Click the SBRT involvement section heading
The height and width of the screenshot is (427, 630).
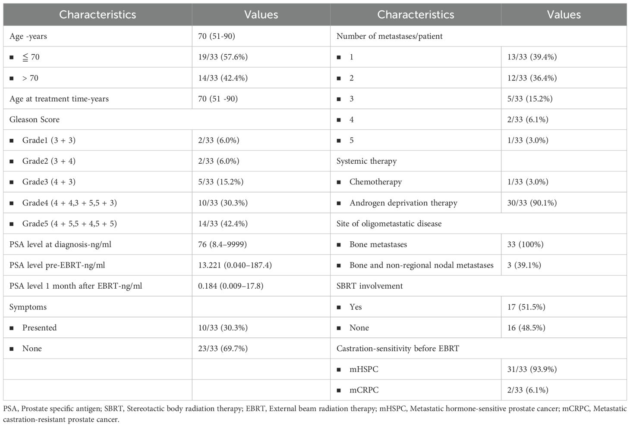pos(369,286)
